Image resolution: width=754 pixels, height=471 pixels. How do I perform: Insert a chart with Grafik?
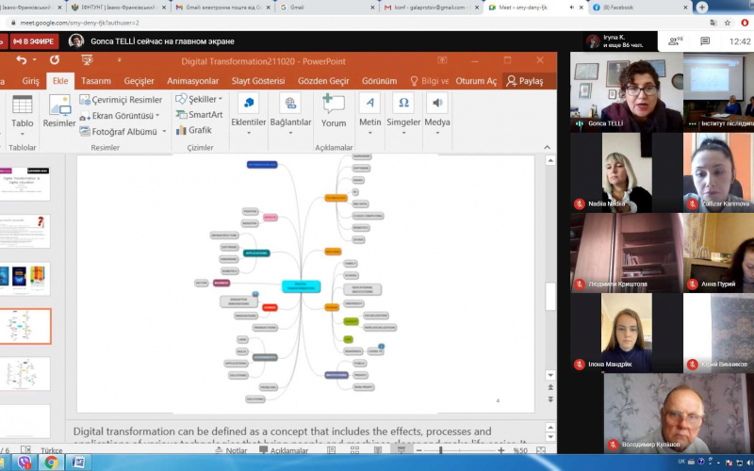pyautogui.click(x=194, y=130)
